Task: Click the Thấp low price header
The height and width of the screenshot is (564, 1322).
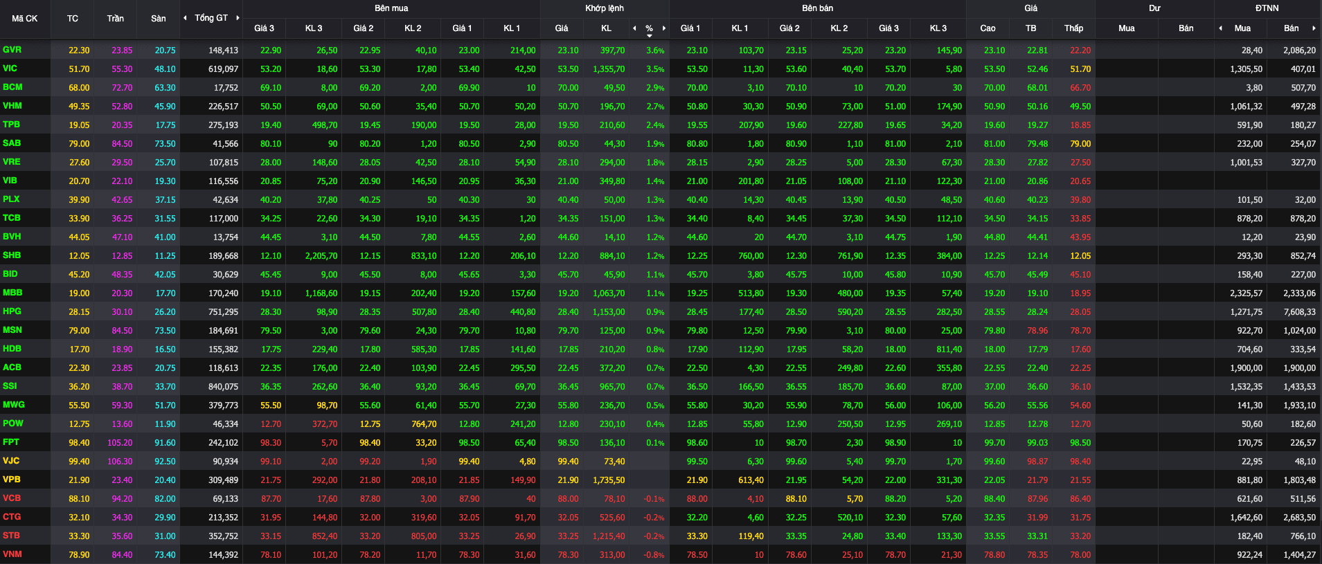Action: (x=1074, y=28)
